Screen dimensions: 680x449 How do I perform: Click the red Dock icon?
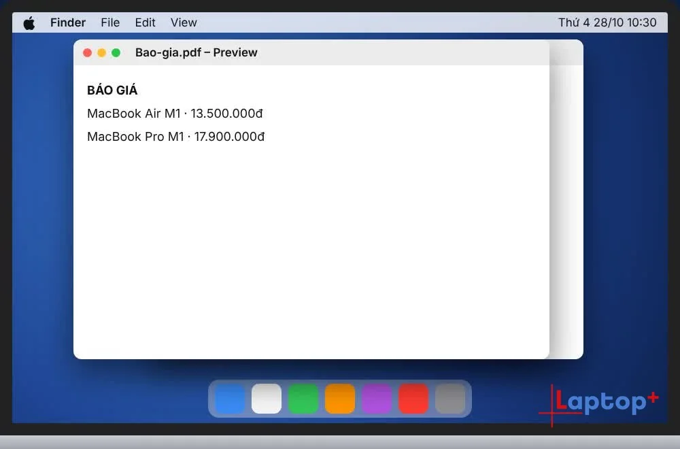413,399
